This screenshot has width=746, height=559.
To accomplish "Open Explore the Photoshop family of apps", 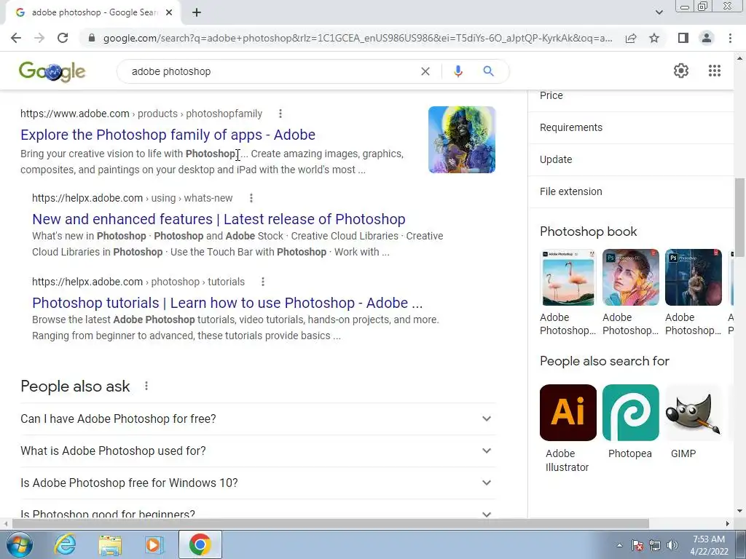I will coord(168,135).
